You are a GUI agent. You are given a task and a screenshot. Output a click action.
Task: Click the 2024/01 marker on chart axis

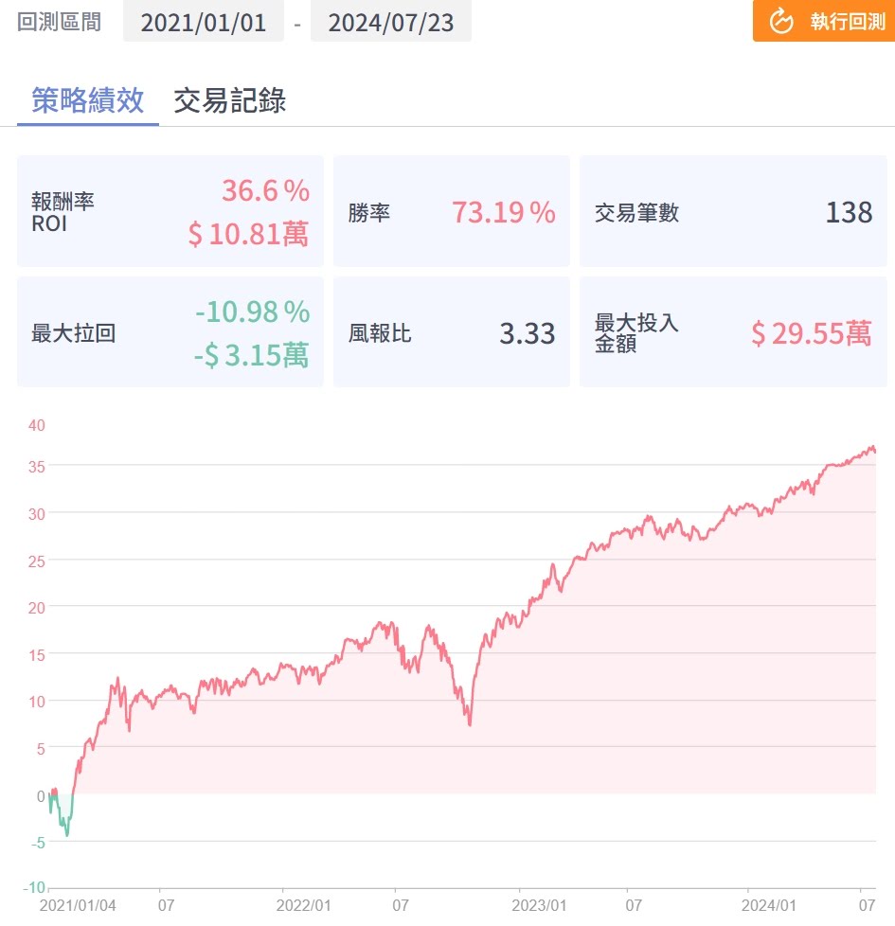(769, 905)
